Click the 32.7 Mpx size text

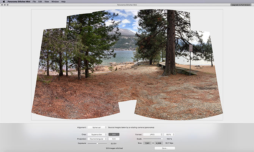coord(169,143)
